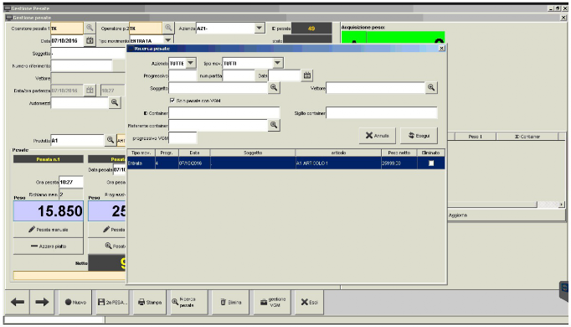Toggle Eliminato checkbox in Entrata row
The width and height of the screenshot is (571, 327).
[x=431, y=163]
